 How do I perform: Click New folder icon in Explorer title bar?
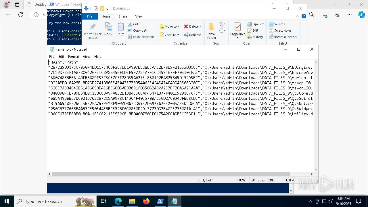[x=102, y=9]
